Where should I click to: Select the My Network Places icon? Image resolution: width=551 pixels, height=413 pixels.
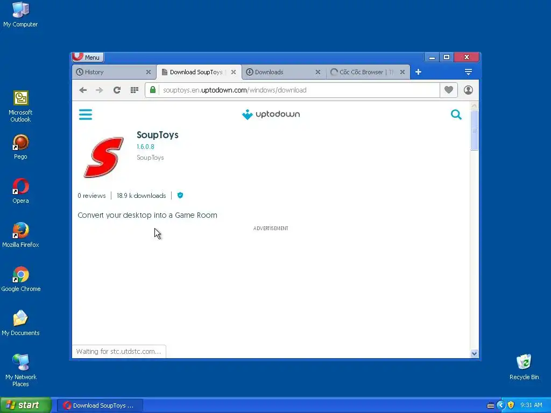point(21,371)
